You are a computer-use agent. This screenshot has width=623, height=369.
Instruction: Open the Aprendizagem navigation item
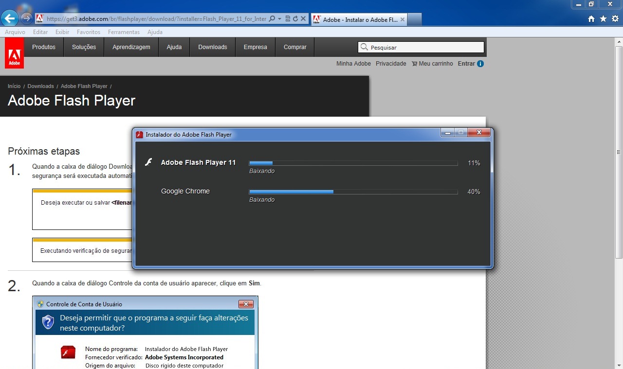click(131, 47)
